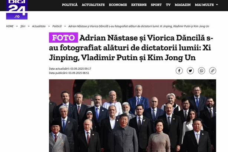Select Externe in the top navigation
The image size is (228, 152).
(x=139, y=5)
